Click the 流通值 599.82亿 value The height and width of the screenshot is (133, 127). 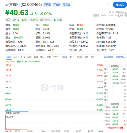tap(111, 46)
